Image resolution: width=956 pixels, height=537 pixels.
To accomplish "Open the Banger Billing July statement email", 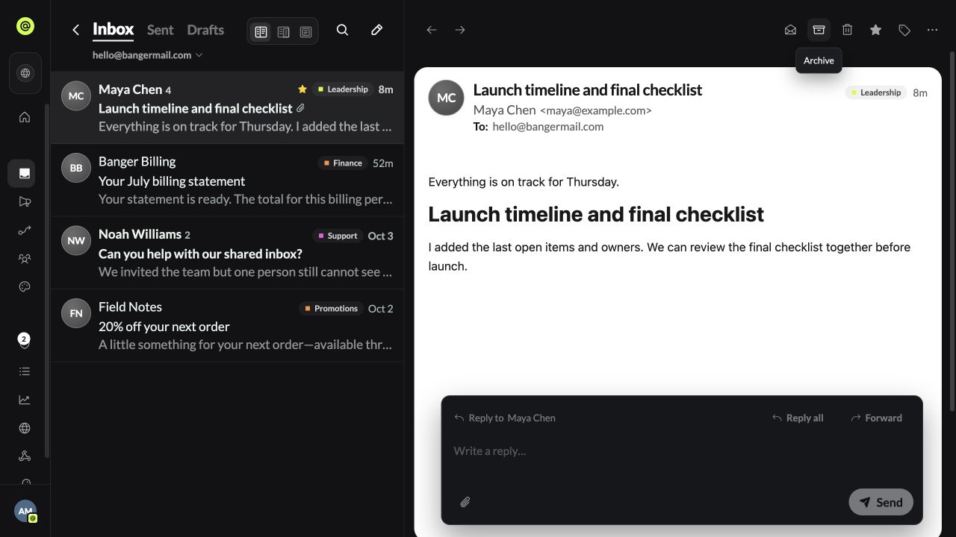I will pyautogui.click(x=227, y=180).
